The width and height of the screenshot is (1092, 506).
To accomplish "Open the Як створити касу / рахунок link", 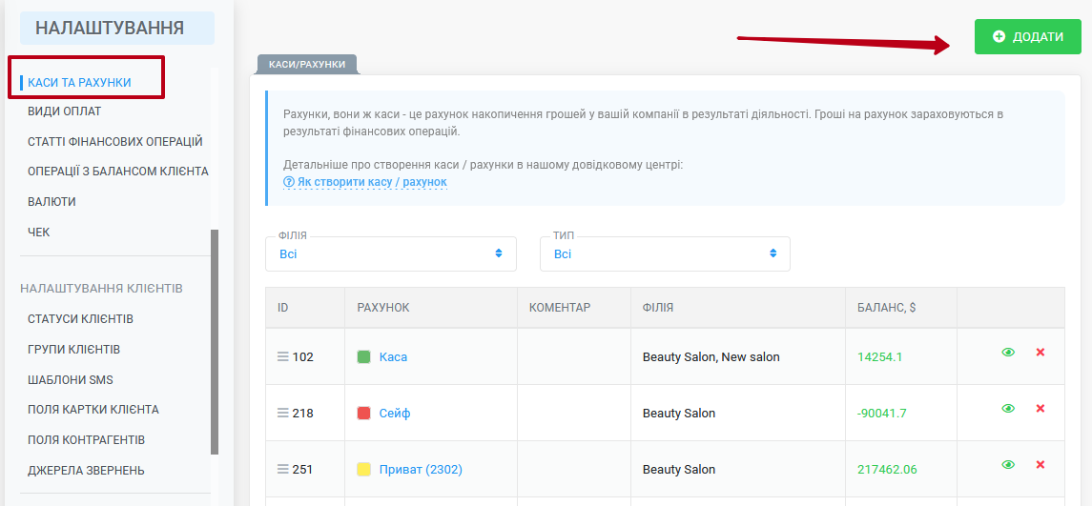I will (x=372, y=182).
